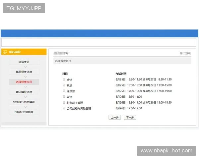The height and width of the screenshot is (159, 199).
Task: Click the 公司战略与风险管理 label
Action: click(79, 109)
